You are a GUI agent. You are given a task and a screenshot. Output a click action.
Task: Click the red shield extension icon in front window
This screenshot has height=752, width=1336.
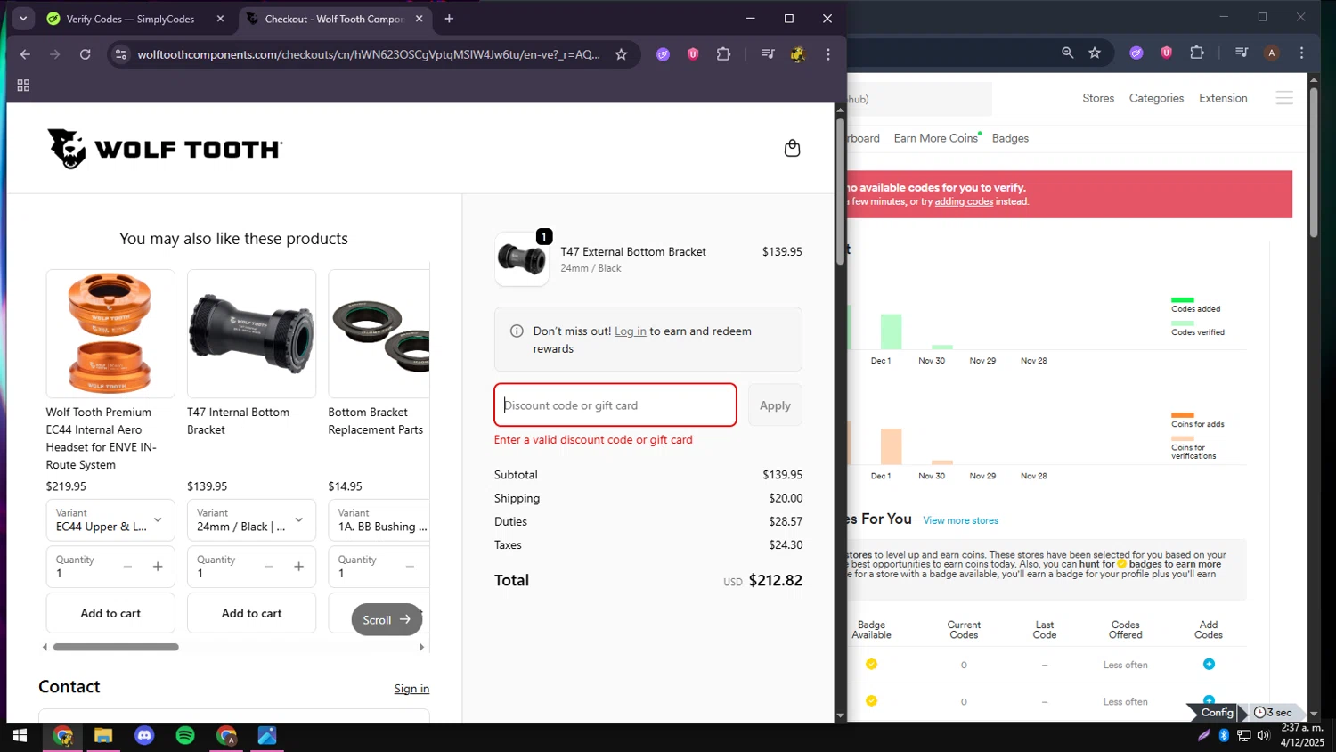(693, 54)
